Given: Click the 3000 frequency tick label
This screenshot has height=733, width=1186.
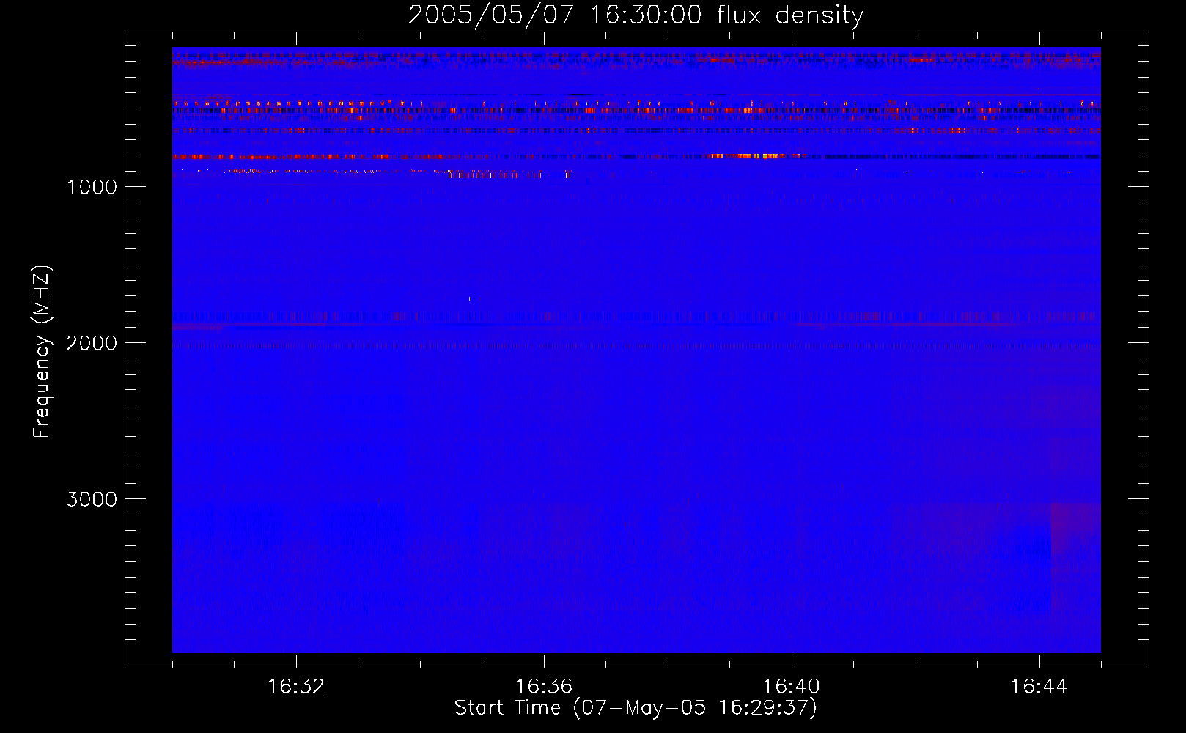Looking at the screenshot, I should [x=92, y=499].
